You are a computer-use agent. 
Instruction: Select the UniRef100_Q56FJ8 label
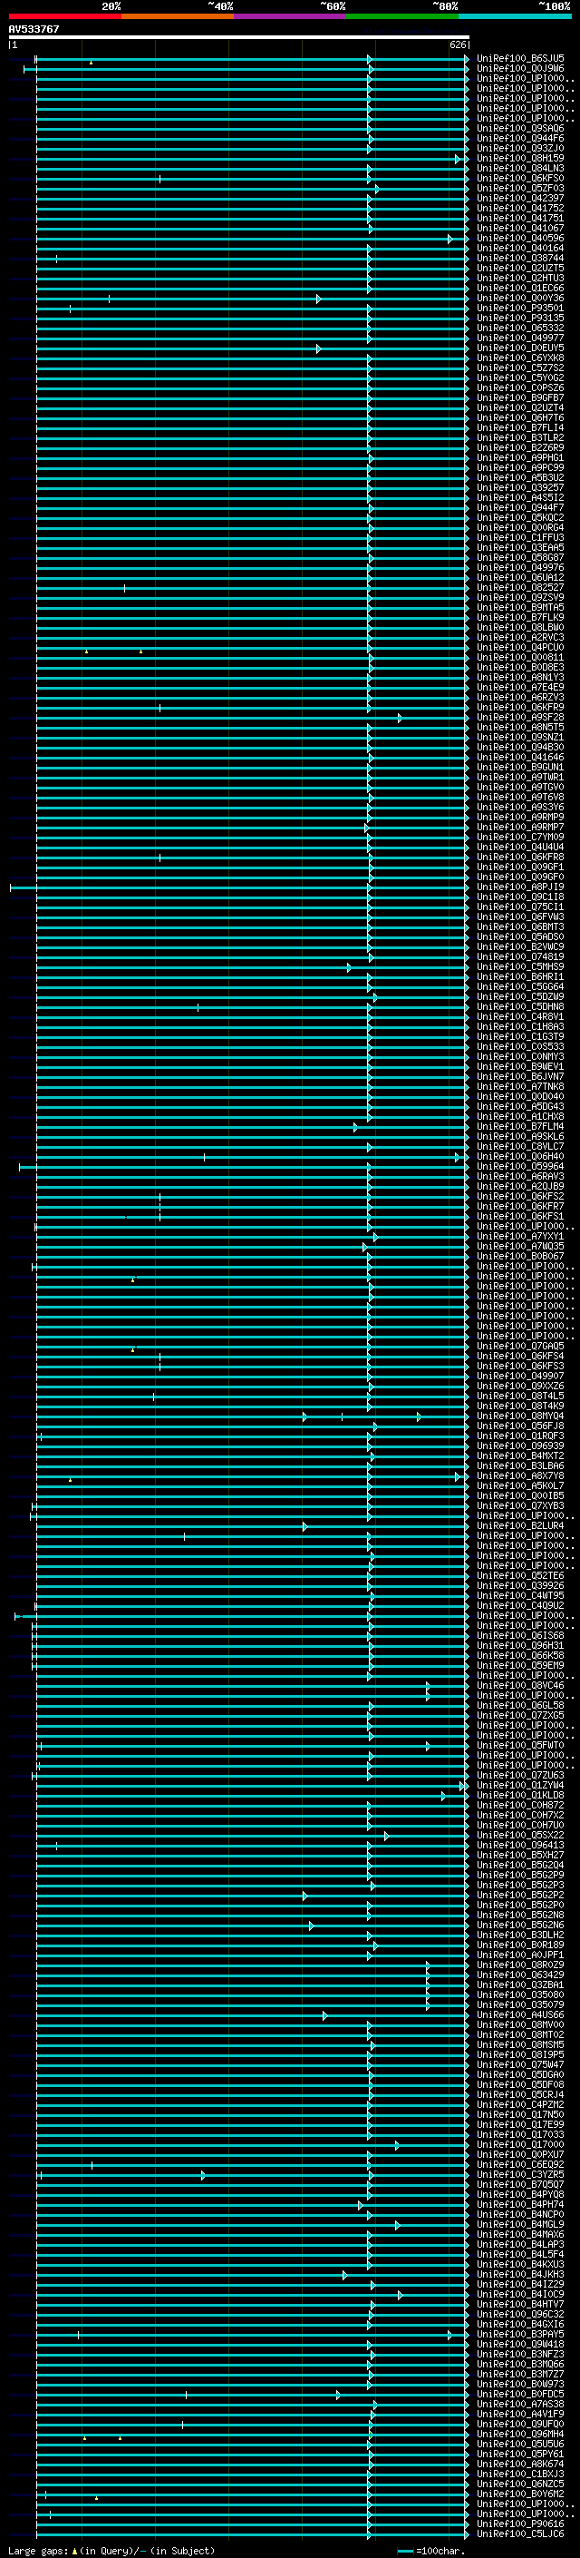[x=520, y=1426]
